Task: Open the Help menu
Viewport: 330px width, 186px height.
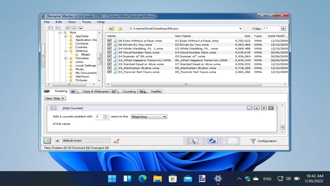Action: [101, 22]
